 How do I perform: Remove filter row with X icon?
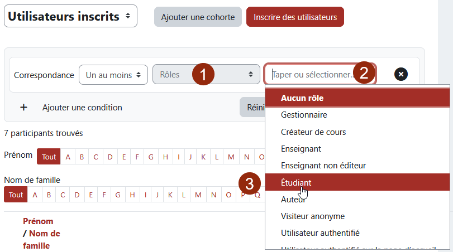(x=401, y=74)
